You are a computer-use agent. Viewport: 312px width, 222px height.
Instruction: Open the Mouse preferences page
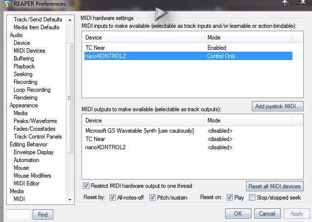[x=21, y=168]
